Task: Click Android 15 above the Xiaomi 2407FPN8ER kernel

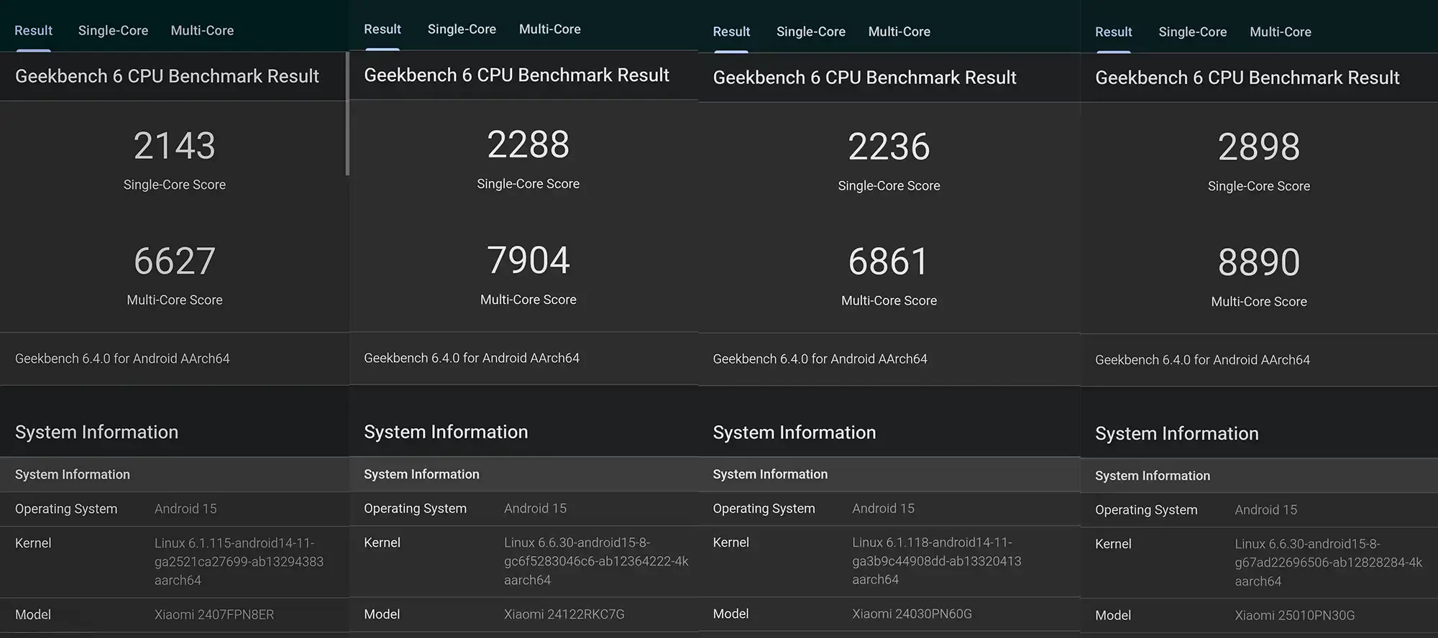Action: (x=186, y=509)
